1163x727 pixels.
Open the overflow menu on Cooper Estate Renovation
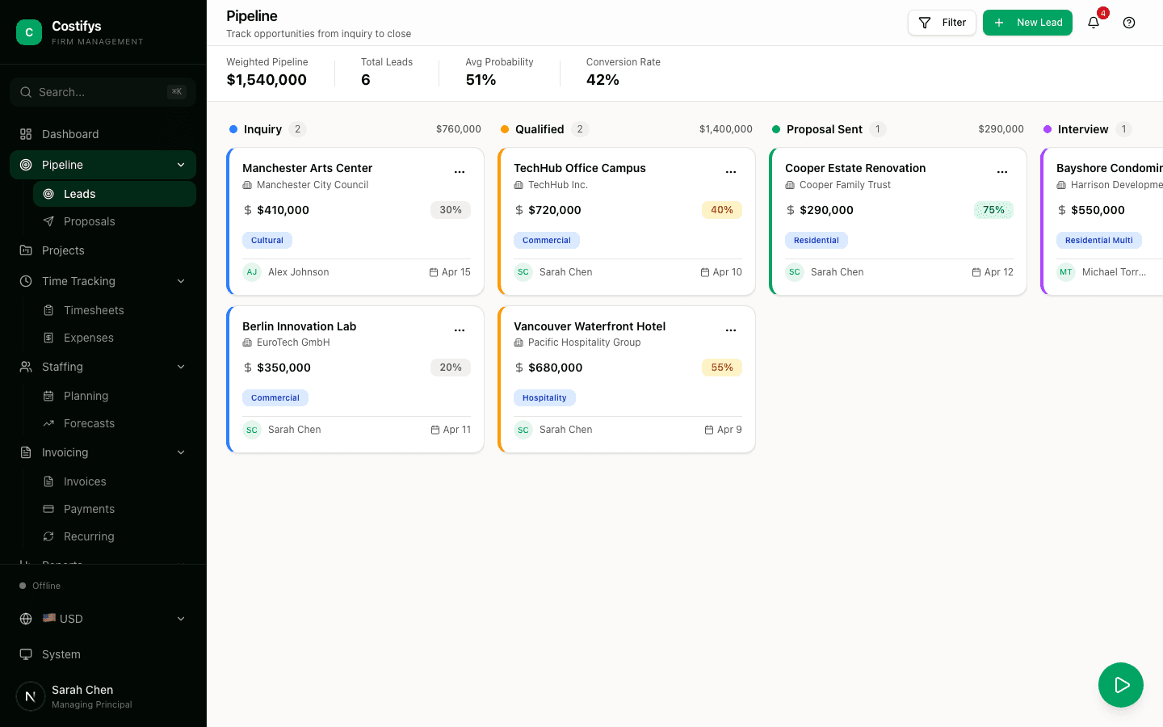pos(1002,171)
